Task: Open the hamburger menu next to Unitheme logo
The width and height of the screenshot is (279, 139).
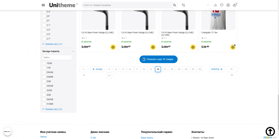Action: click(x=43, y=5)
